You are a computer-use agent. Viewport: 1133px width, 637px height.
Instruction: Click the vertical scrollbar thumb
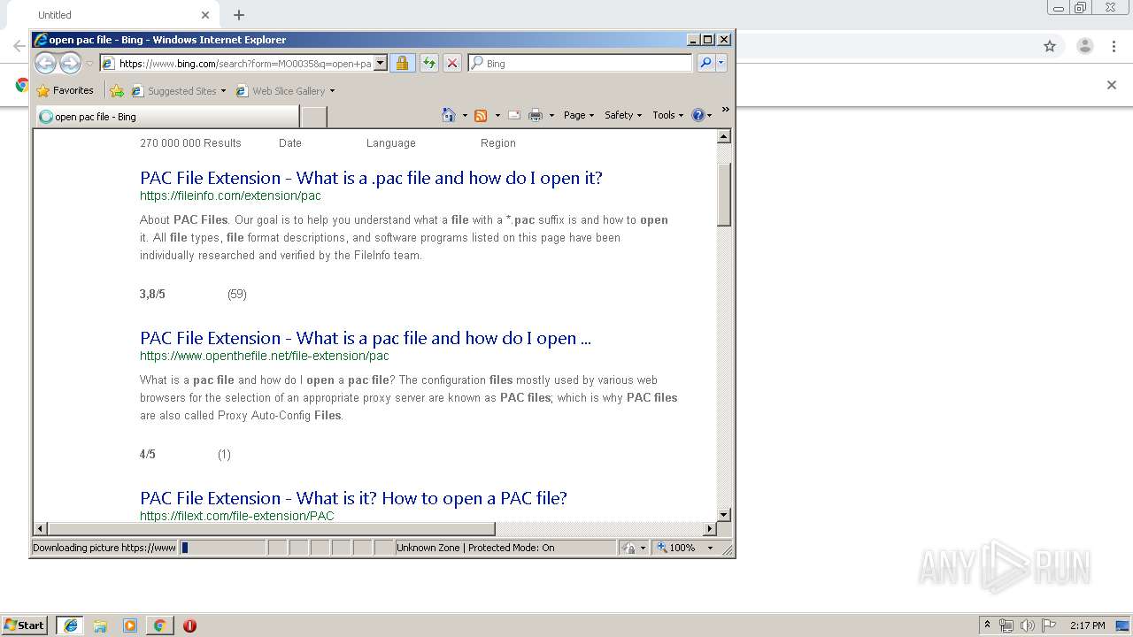point(724,195)
